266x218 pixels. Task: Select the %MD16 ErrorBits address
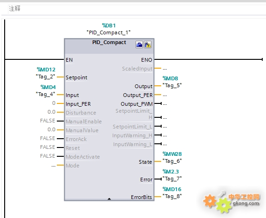[172, 189]
